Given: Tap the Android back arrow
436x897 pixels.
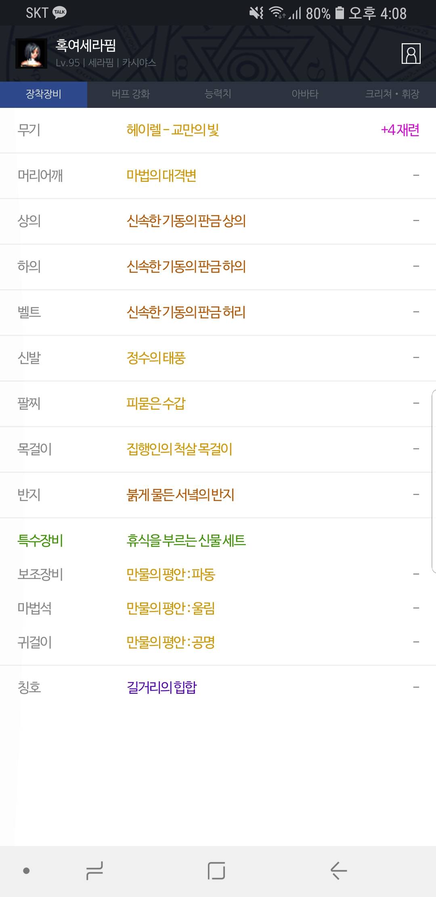Looking at the screenshot, I should [x=338, y=870].
